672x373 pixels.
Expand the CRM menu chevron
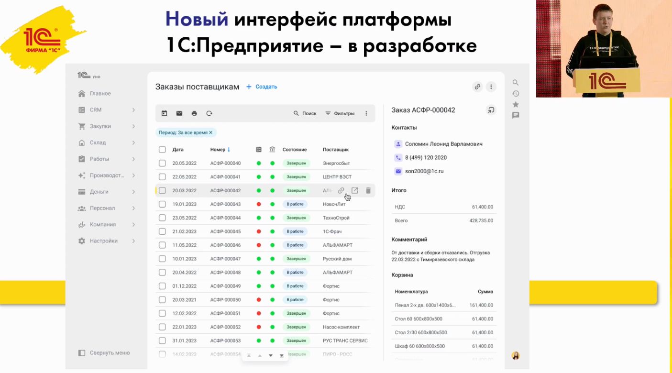pyautogui.click(x=133, y=110)
